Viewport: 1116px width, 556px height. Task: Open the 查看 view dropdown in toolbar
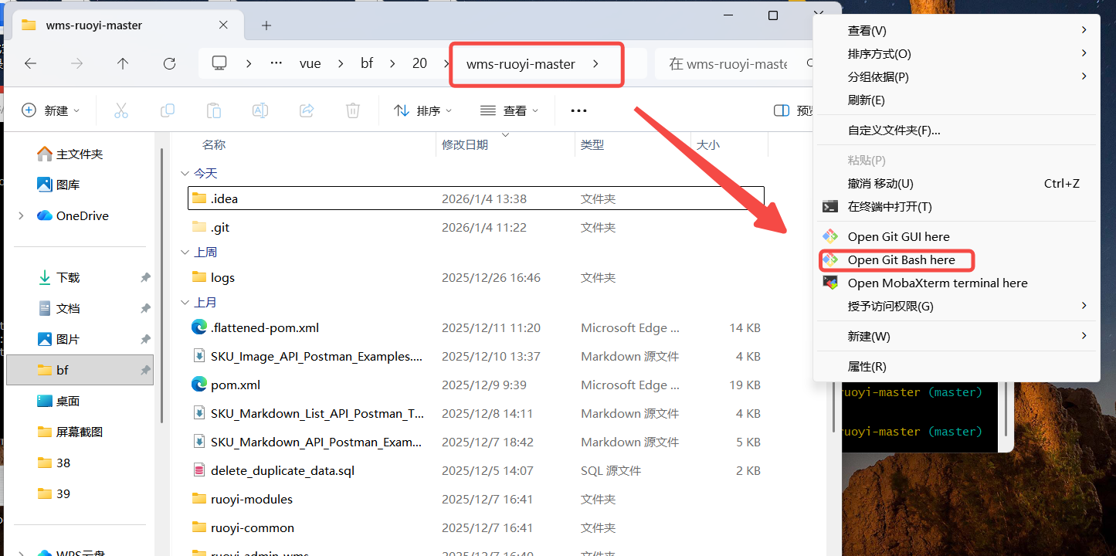pos(509,110)
